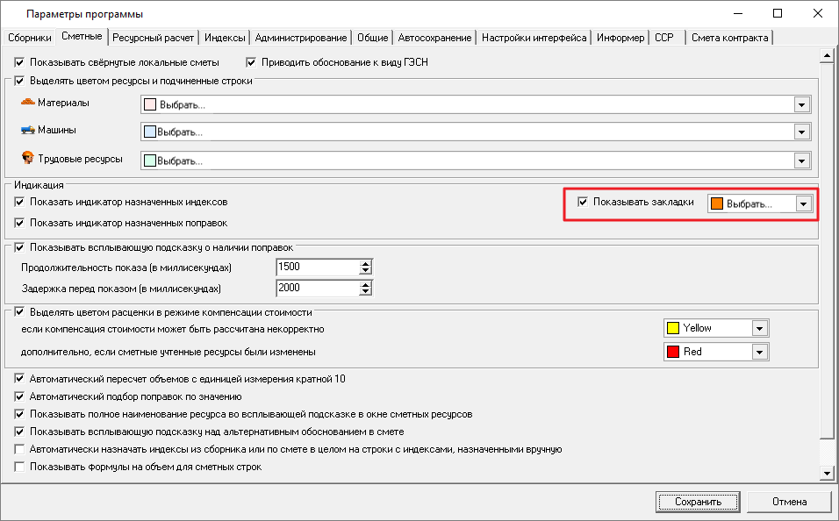
Task: Click the Сохранить button
Action: click(x=698, y=502)
